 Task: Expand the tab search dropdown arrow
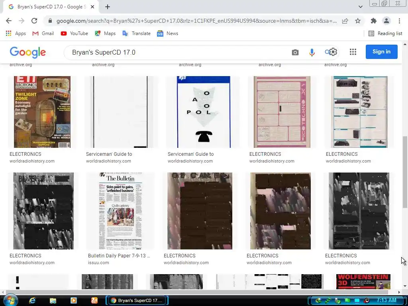pyautogui.click(x=360, y=7)
